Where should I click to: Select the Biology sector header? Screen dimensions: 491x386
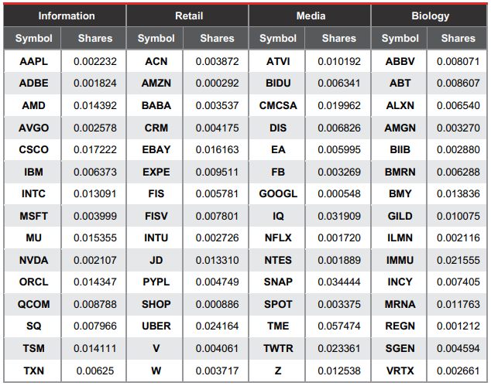(429, 15)
